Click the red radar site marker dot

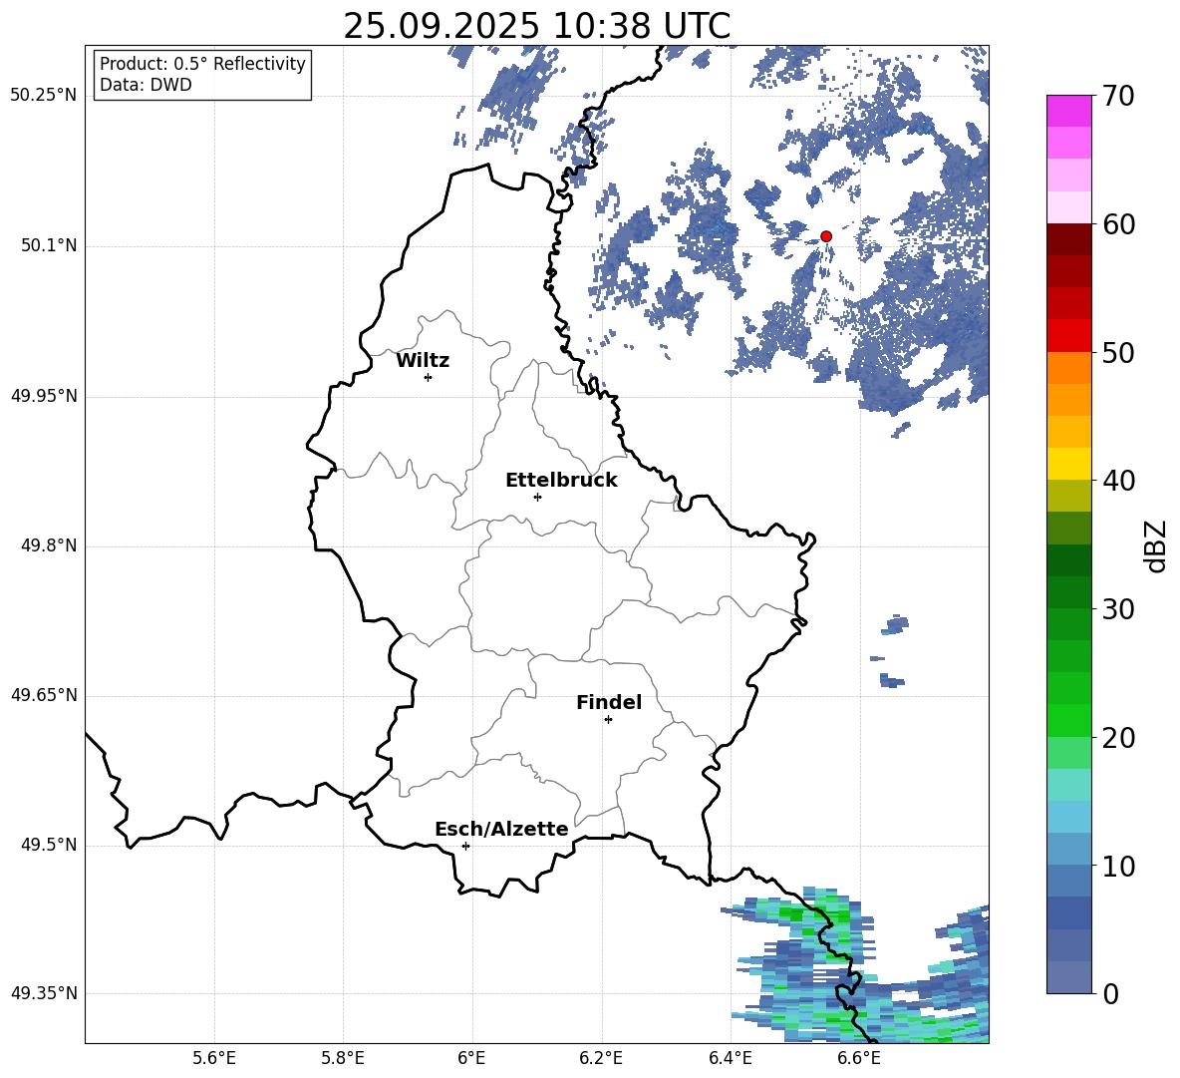826,236
